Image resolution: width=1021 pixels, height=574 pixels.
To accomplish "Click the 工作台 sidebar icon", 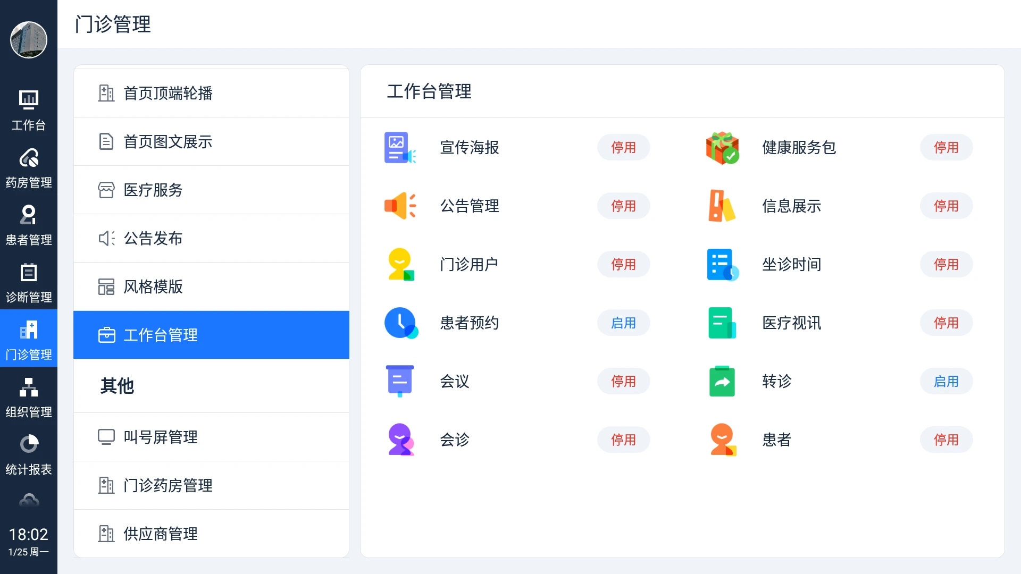I will 29,110.
